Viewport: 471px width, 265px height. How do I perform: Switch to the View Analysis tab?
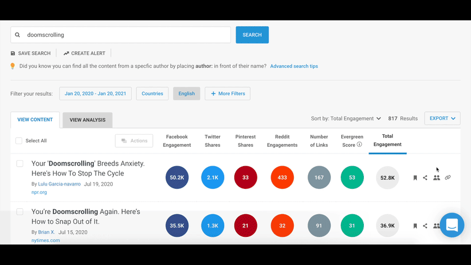coord(87,120)
